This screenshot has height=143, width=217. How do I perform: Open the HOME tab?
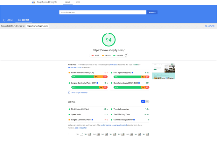[68, 2]
